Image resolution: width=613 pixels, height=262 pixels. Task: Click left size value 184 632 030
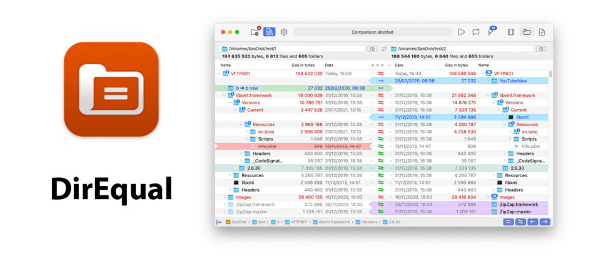(309, 74)
